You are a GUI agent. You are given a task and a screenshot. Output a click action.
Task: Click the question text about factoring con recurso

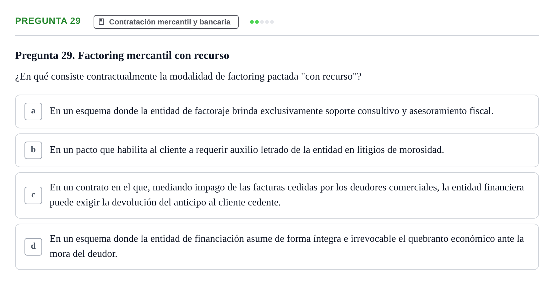188,76
